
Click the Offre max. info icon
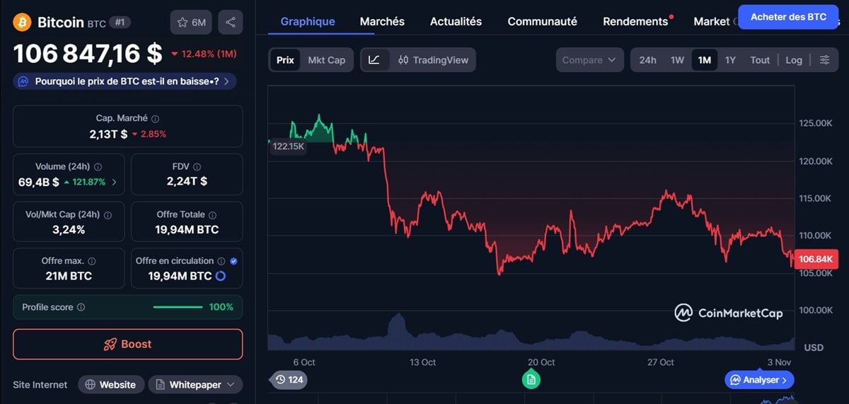tap(92, 261)
